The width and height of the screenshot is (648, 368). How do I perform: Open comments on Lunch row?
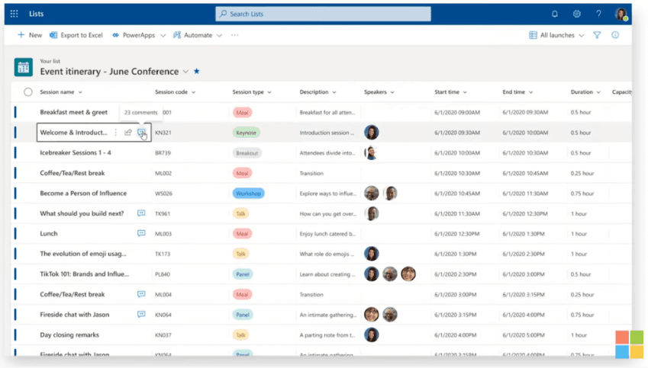[x=141, y=233]
